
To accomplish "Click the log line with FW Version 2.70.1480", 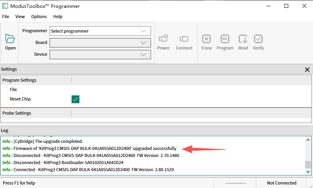I will point(90,155).
